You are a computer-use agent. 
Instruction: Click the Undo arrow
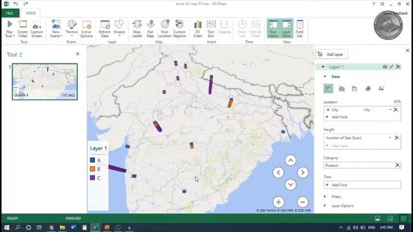pyautogui.click(x=15, y=4)
